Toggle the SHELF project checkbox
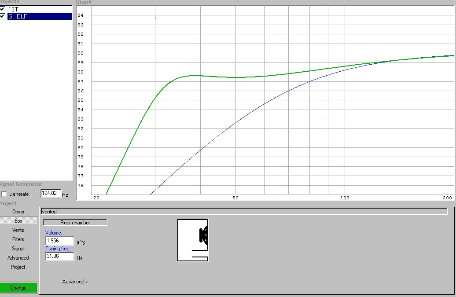 2,16
